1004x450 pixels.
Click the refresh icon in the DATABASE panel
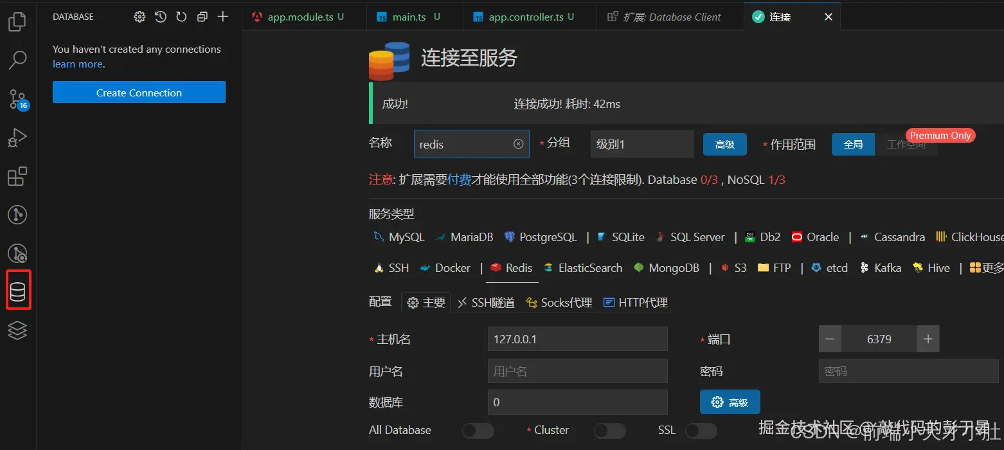tap(181, 17)
